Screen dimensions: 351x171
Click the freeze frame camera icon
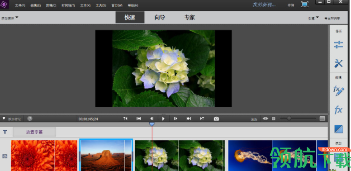[216, 119]
